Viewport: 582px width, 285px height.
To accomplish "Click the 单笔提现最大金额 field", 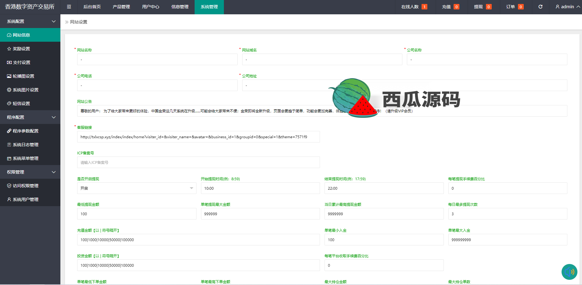I will pos(260,214).
